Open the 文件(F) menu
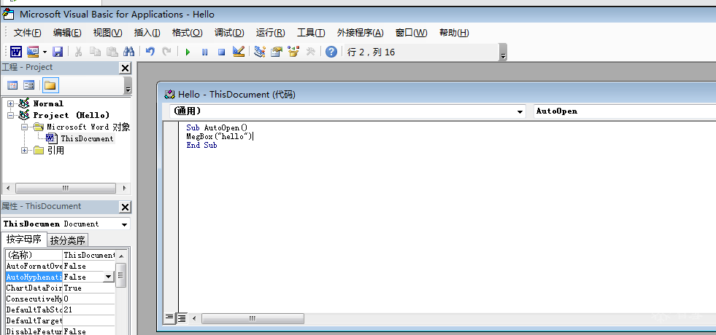Viewport: 716px width, 335px height. pos(28,33)
